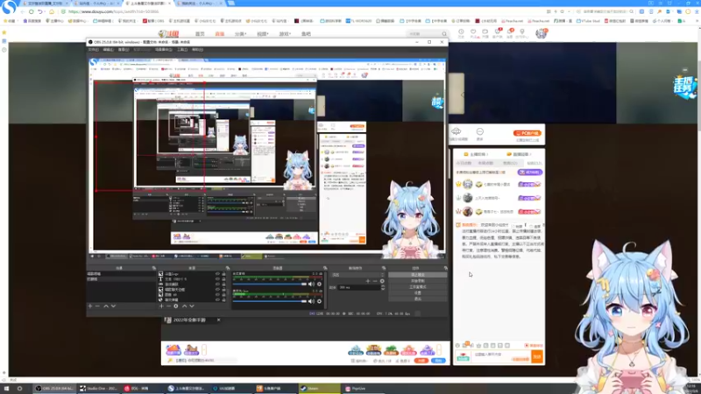The height and width of the screenshot is (394, 701).
Task: Click orange send button in chat panel
Action: (537, 356)
